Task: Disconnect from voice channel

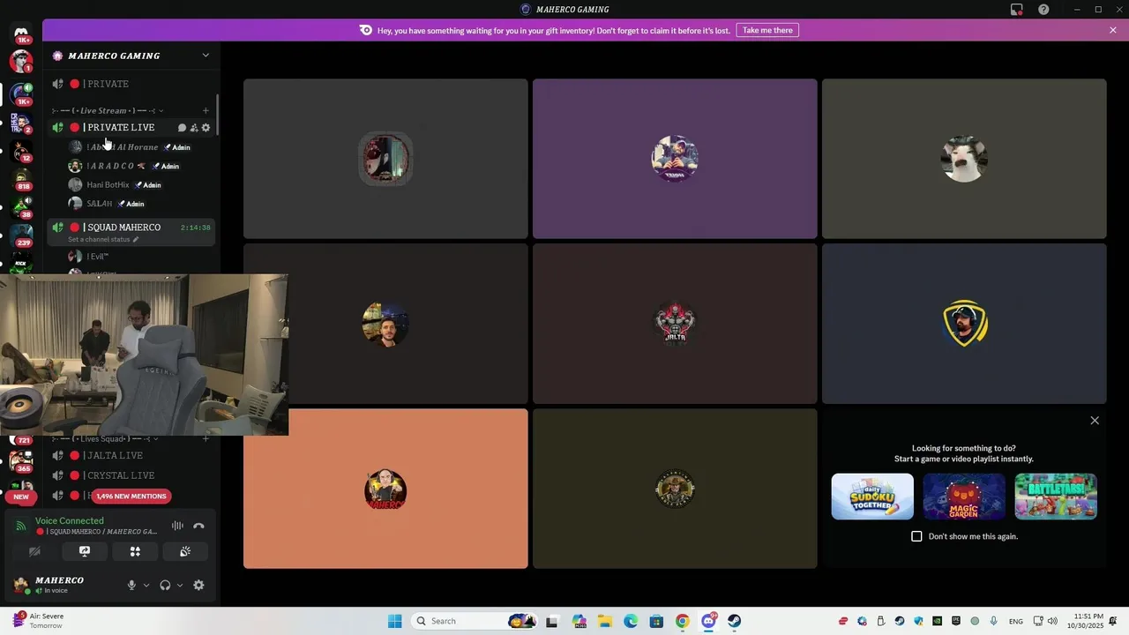Action: point(198,526)
